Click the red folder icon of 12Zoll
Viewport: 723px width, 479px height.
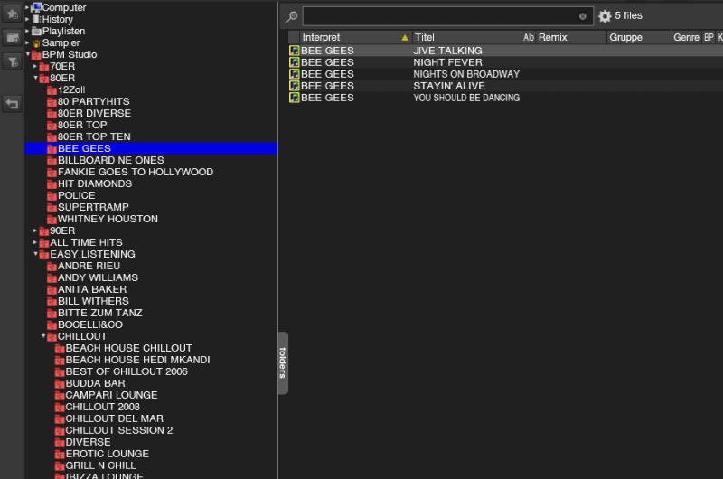(52, 89)
